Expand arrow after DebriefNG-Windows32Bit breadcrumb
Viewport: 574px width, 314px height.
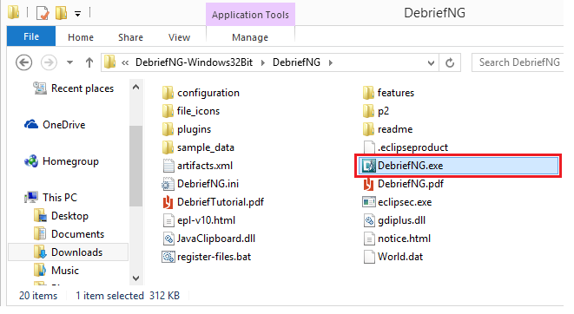tap(263, 62)
